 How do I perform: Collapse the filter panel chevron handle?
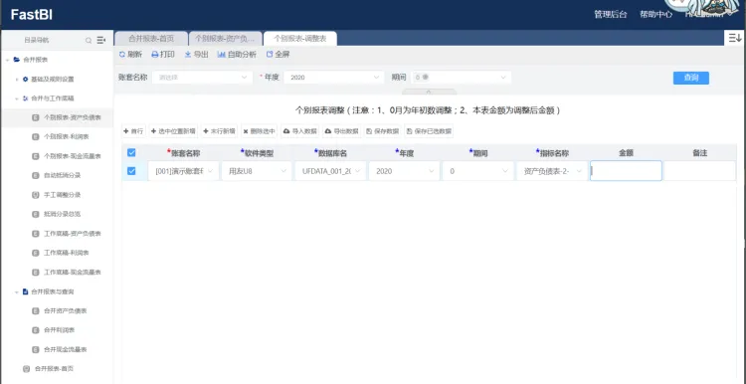tap(429, 92)
